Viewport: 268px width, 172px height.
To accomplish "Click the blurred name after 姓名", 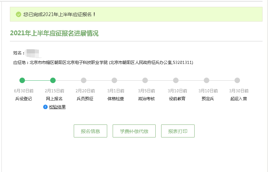I will 33,53.
